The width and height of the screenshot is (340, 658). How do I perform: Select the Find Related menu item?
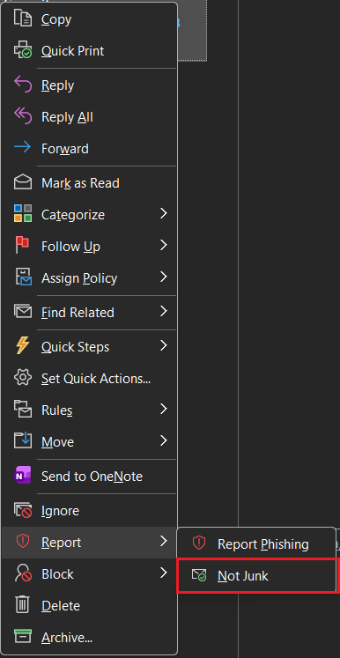coord(89,312)
